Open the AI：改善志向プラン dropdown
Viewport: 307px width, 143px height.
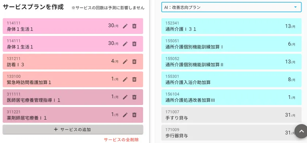tap(231, 7)
